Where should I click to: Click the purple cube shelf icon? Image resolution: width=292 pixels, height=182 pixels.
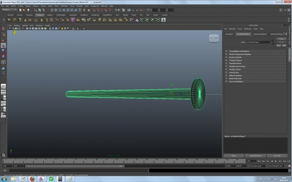[73, 20]
